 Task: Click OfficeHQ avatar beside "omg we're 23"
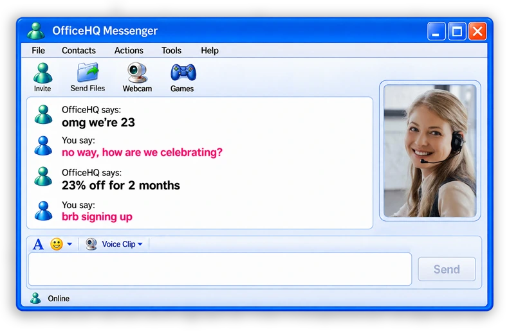[x=43, y=115]
